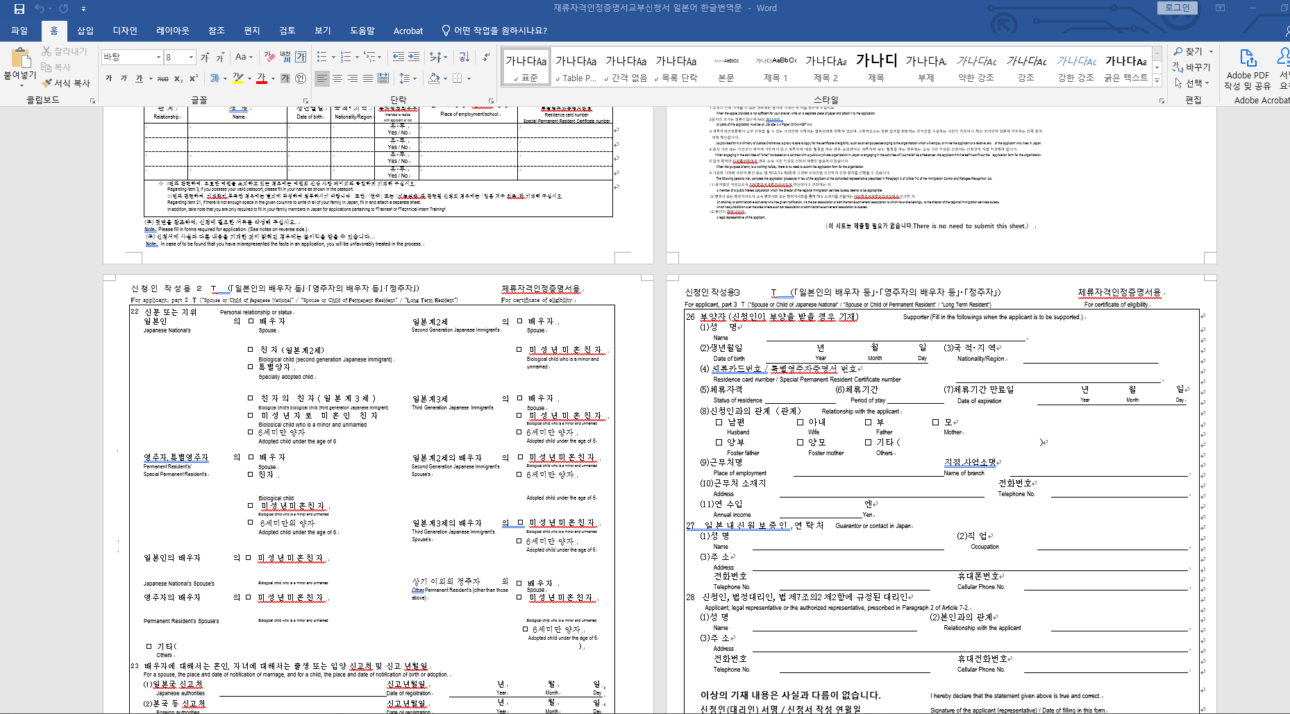Image resolution: width=1290 pixels, height=714 pixels.
Task: Save the document from the quick access toolbar
Action: 19,8
